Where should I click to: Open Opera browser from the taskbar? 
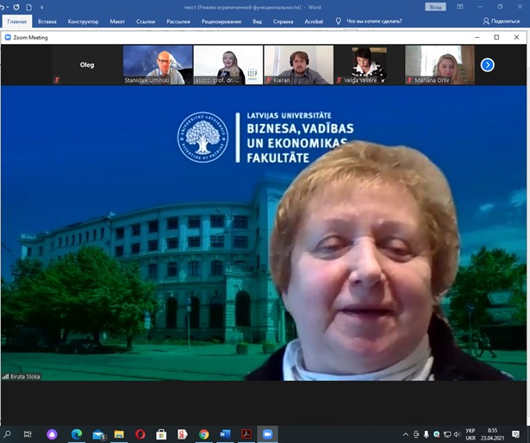click(x=140, y=434)
